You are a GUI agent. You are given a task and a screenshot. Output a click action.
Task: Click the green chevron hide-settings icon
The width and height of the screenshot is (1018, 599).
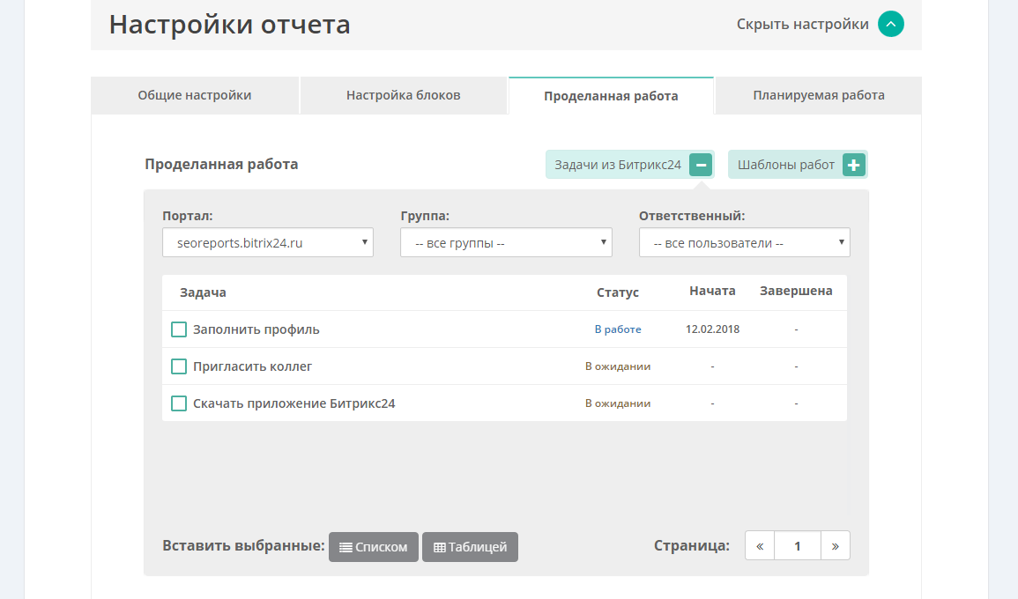[890, 25]
